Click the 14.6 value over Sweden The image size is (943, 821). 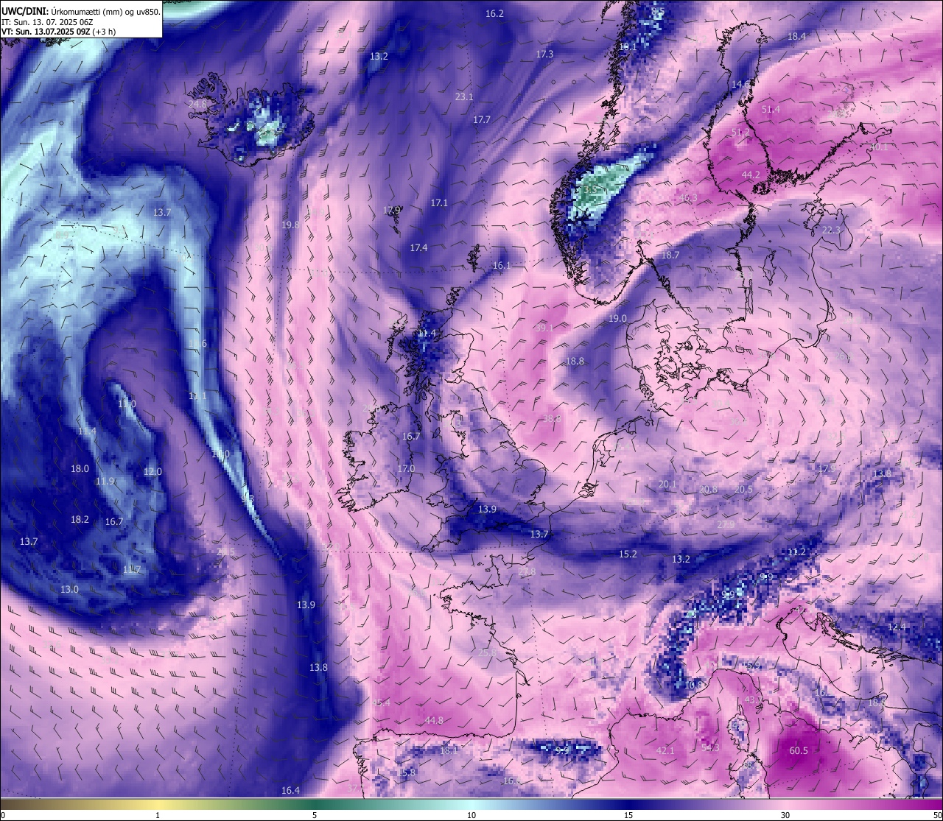pyautogui.click(x=740, y=84)
